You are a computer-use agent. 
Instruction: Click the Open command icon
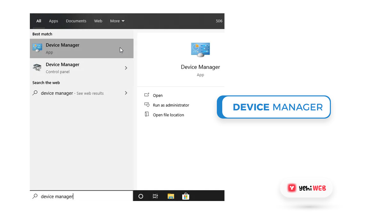(x=147, y=95)
